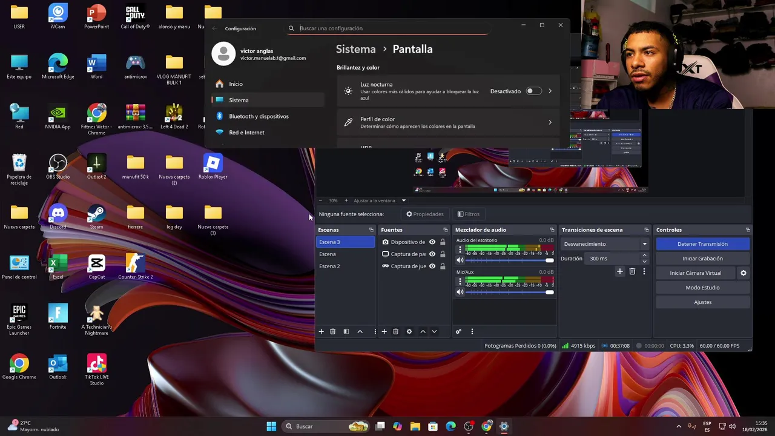Open Windows Start menu
The height and width of the screenshot is (436, 775).
271,426
